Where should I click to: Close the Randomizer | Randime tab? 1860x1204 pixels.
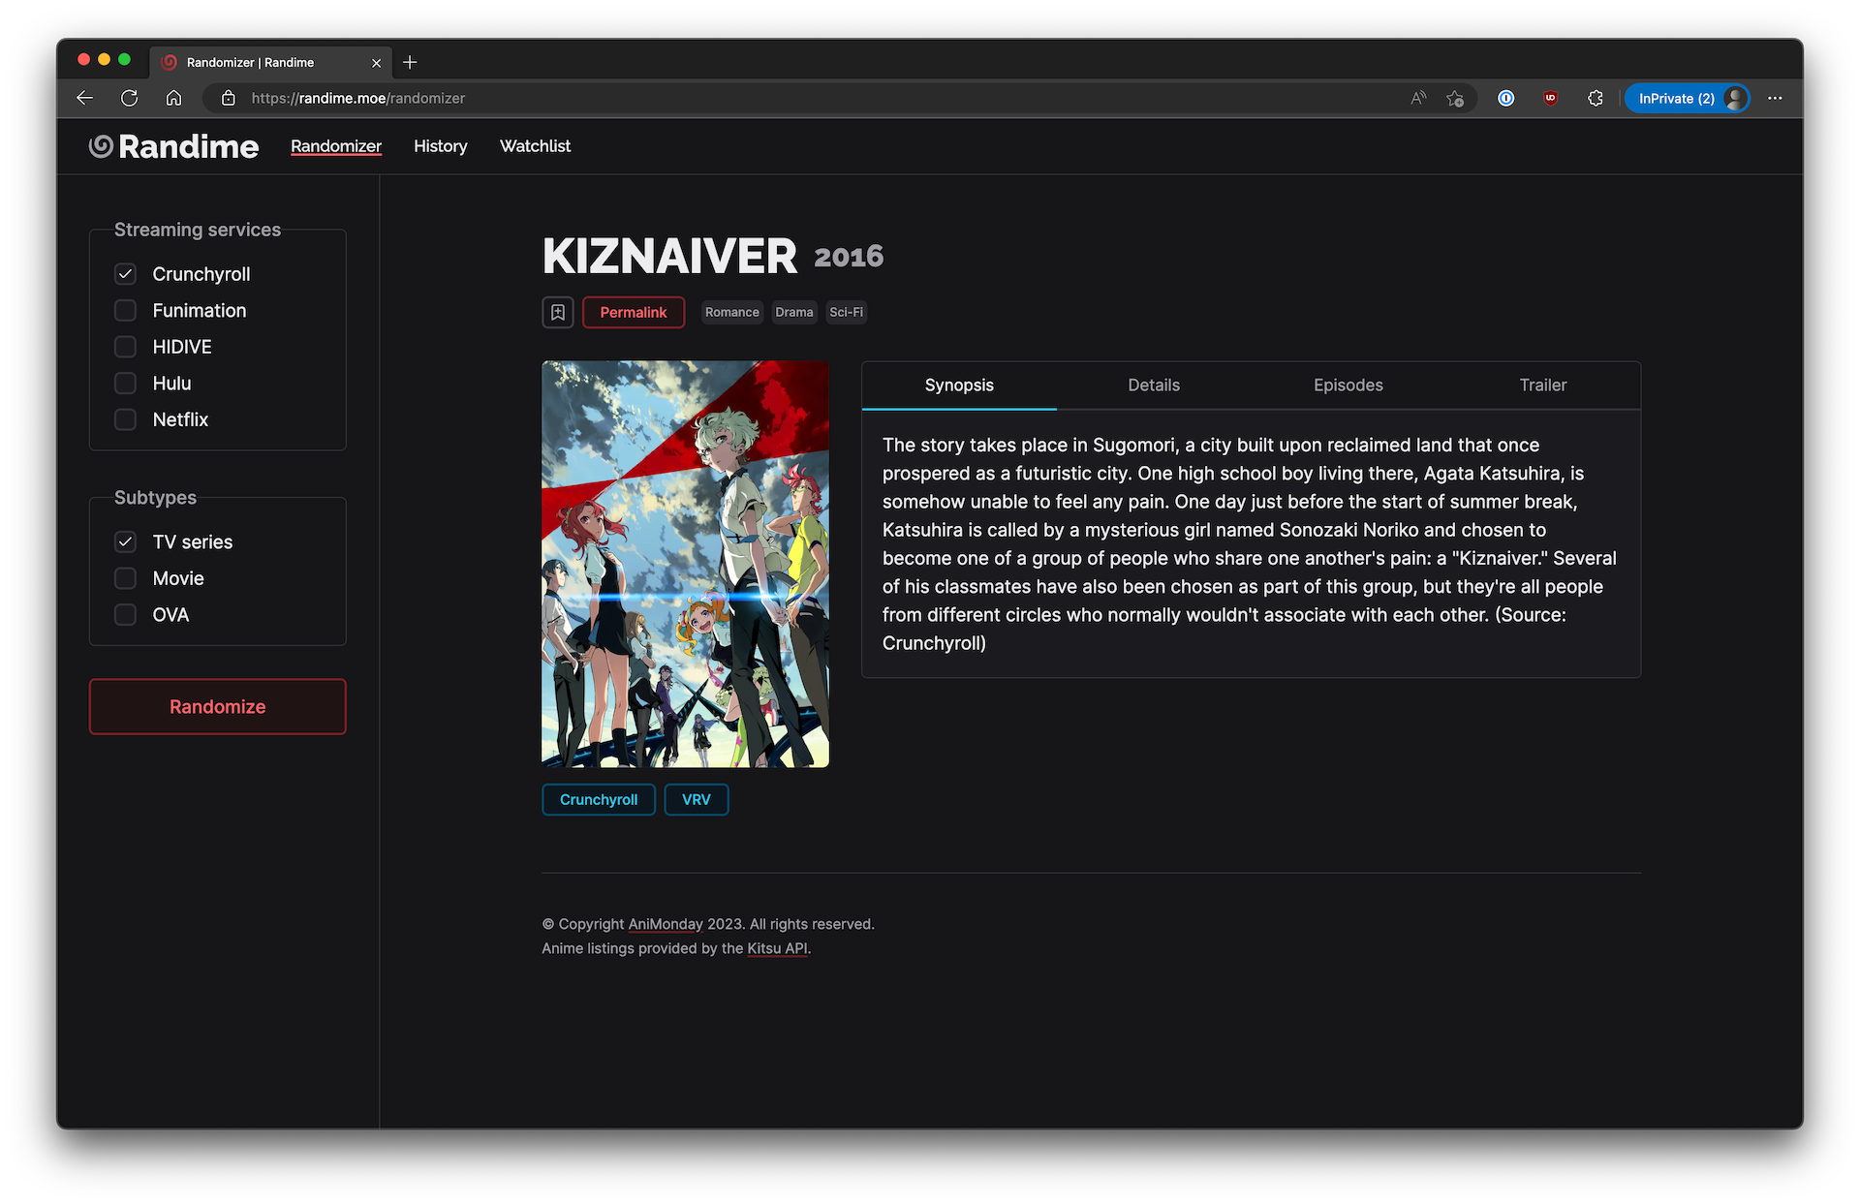tap(377, 63)
